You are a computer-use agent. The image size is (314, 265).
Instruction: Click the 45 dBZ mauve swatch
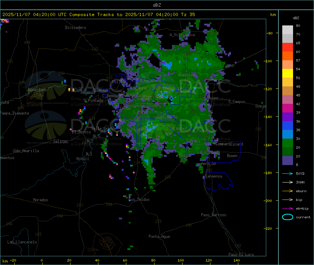coord(287,99)
